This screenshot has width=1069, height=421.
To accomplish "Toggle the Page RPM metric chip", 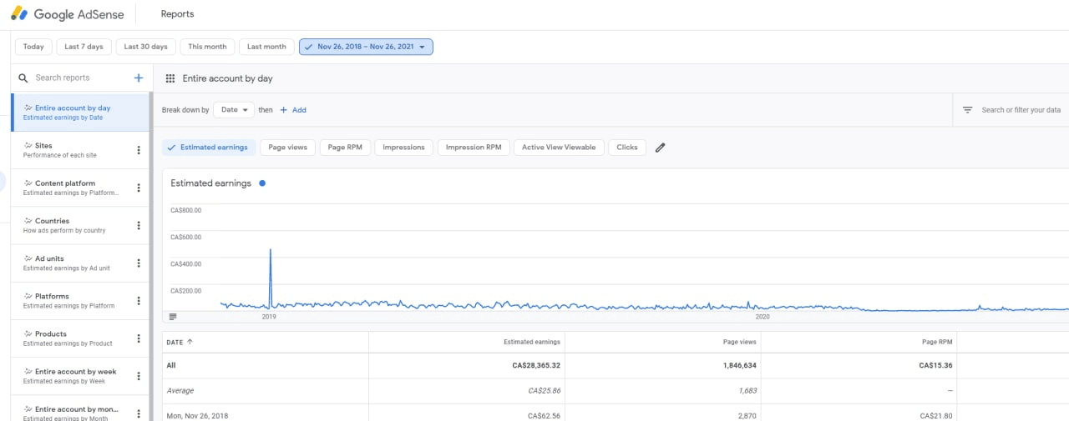I will (345, 148).
